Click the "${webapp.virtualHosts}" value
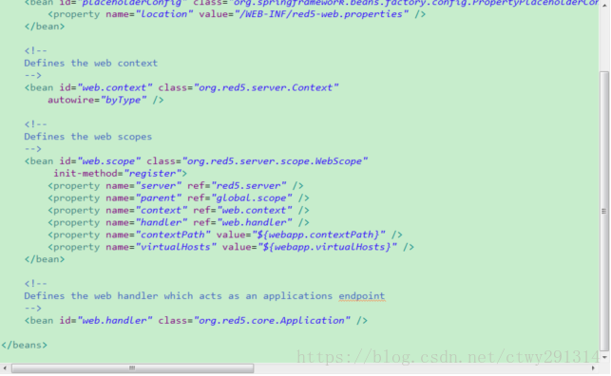 tap(327, 247)
